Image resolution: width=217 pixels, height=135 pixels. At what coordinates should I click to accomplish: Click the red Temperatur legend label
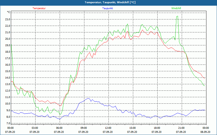coord(39,8)
